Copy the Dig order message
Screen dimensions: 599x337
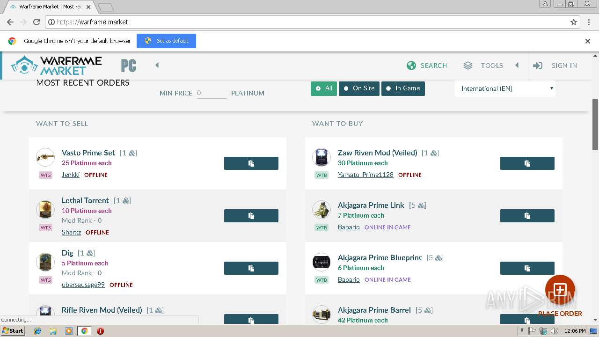pyautogui.click(x=251, y=268)
